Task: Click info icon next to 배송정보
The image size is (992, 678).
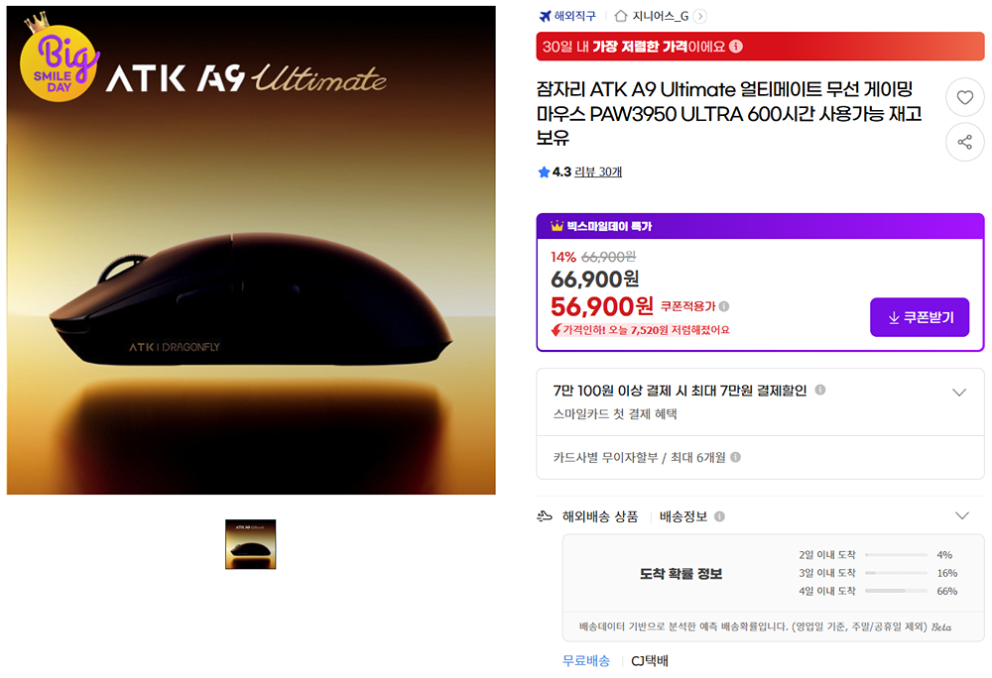Action: 719,516
